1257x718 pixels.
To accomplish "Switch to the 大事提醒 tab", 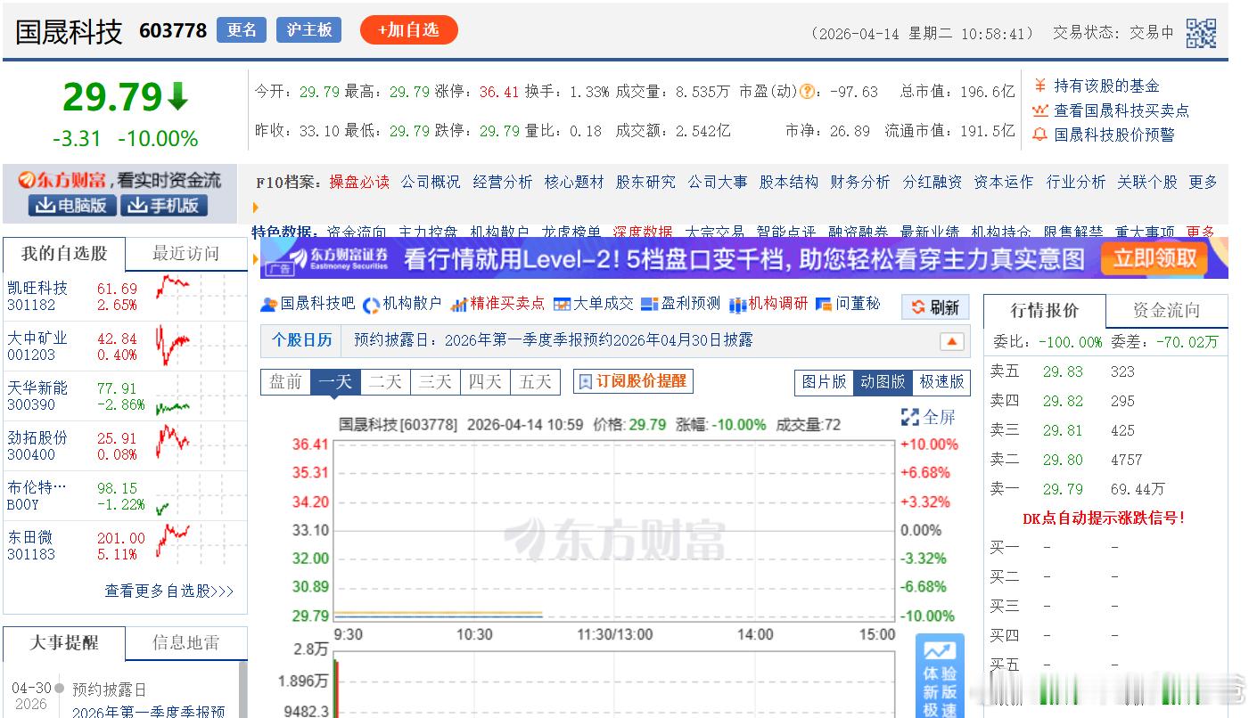I will (x=64, y=643).
